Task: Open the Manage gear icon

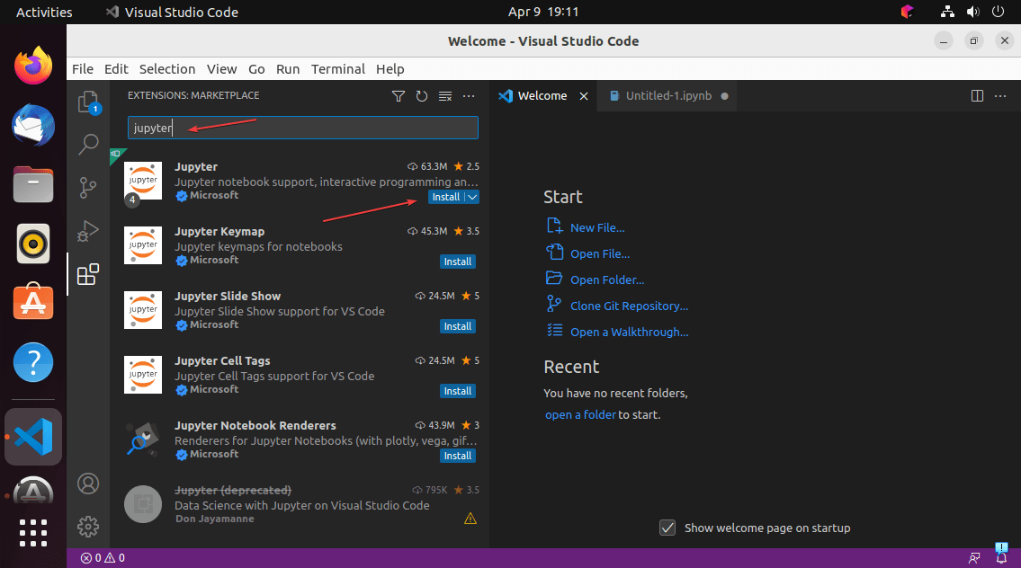Action: [88, 527]
